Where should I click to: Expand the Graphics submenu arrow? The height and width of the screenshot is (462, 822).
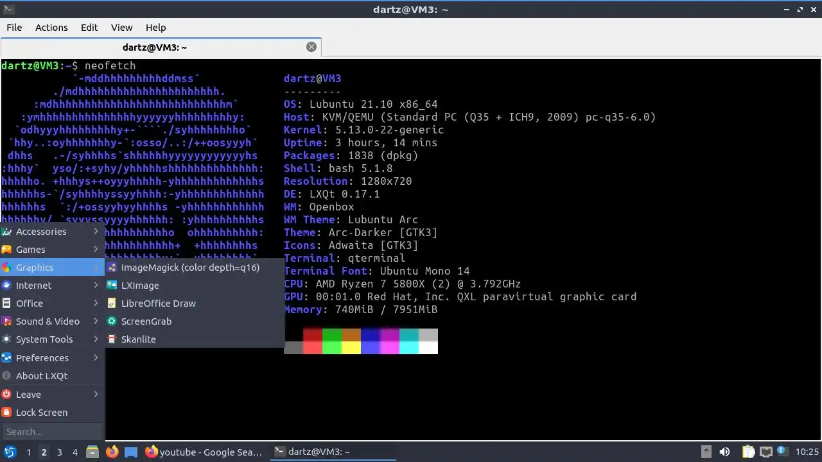click(x=96, y=268)
